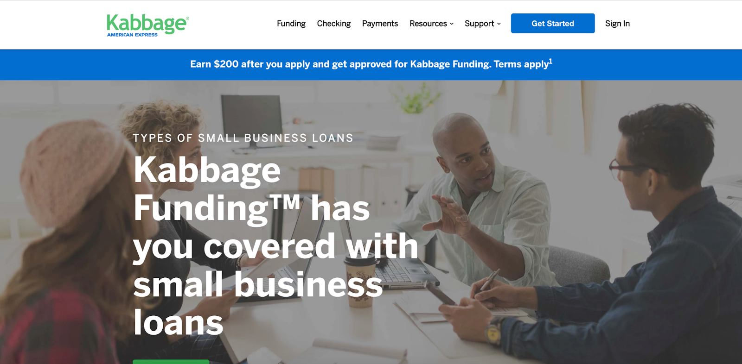Open the Support menu
The image size is (742, 364).
(483, 24)
